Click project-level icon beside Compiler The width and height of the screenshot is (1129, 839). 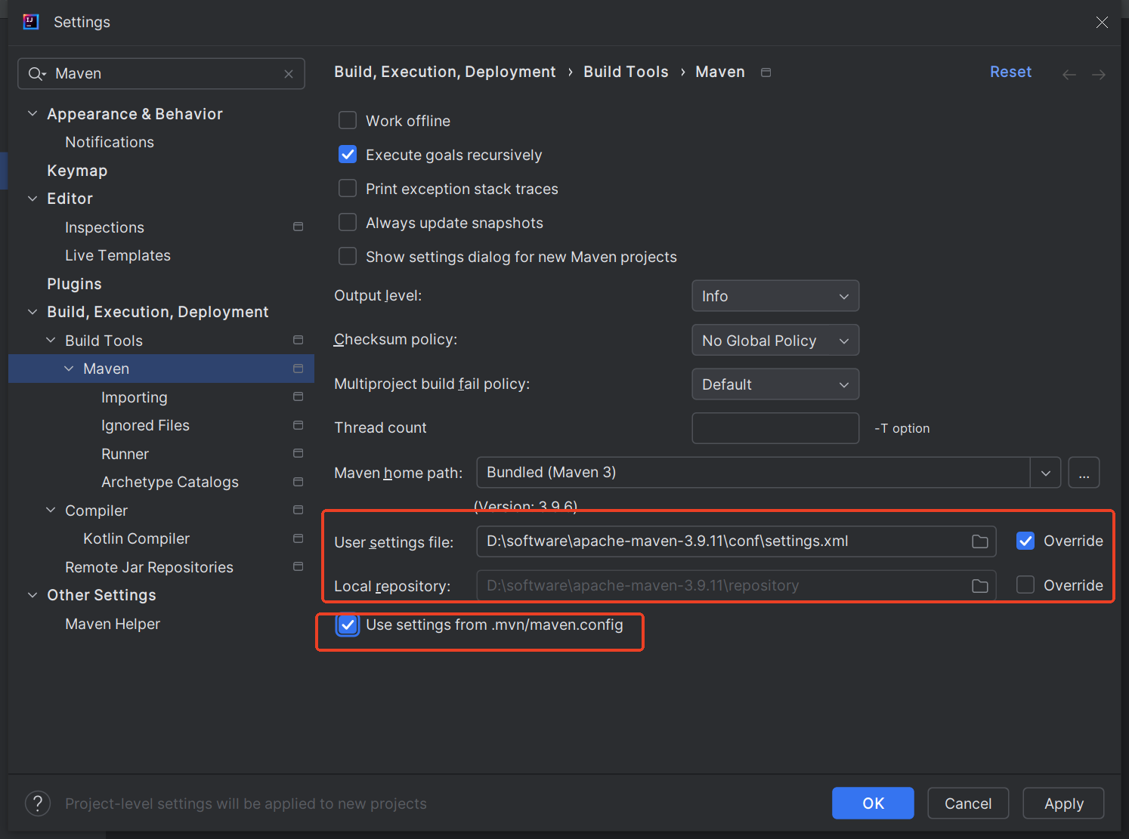click(x=298, y=510)
